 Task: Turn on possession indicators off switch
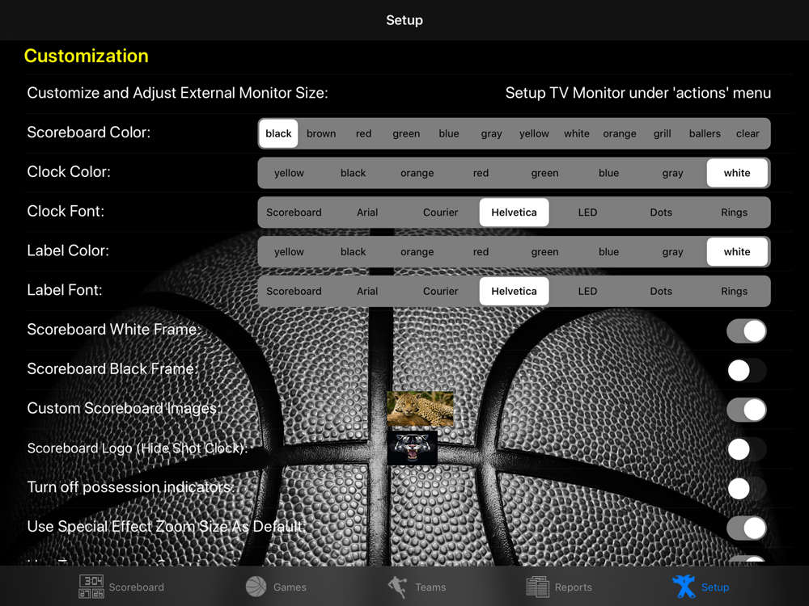747,489
